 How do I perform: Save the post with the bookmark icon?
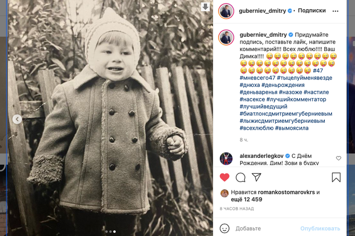pos(336,177)
